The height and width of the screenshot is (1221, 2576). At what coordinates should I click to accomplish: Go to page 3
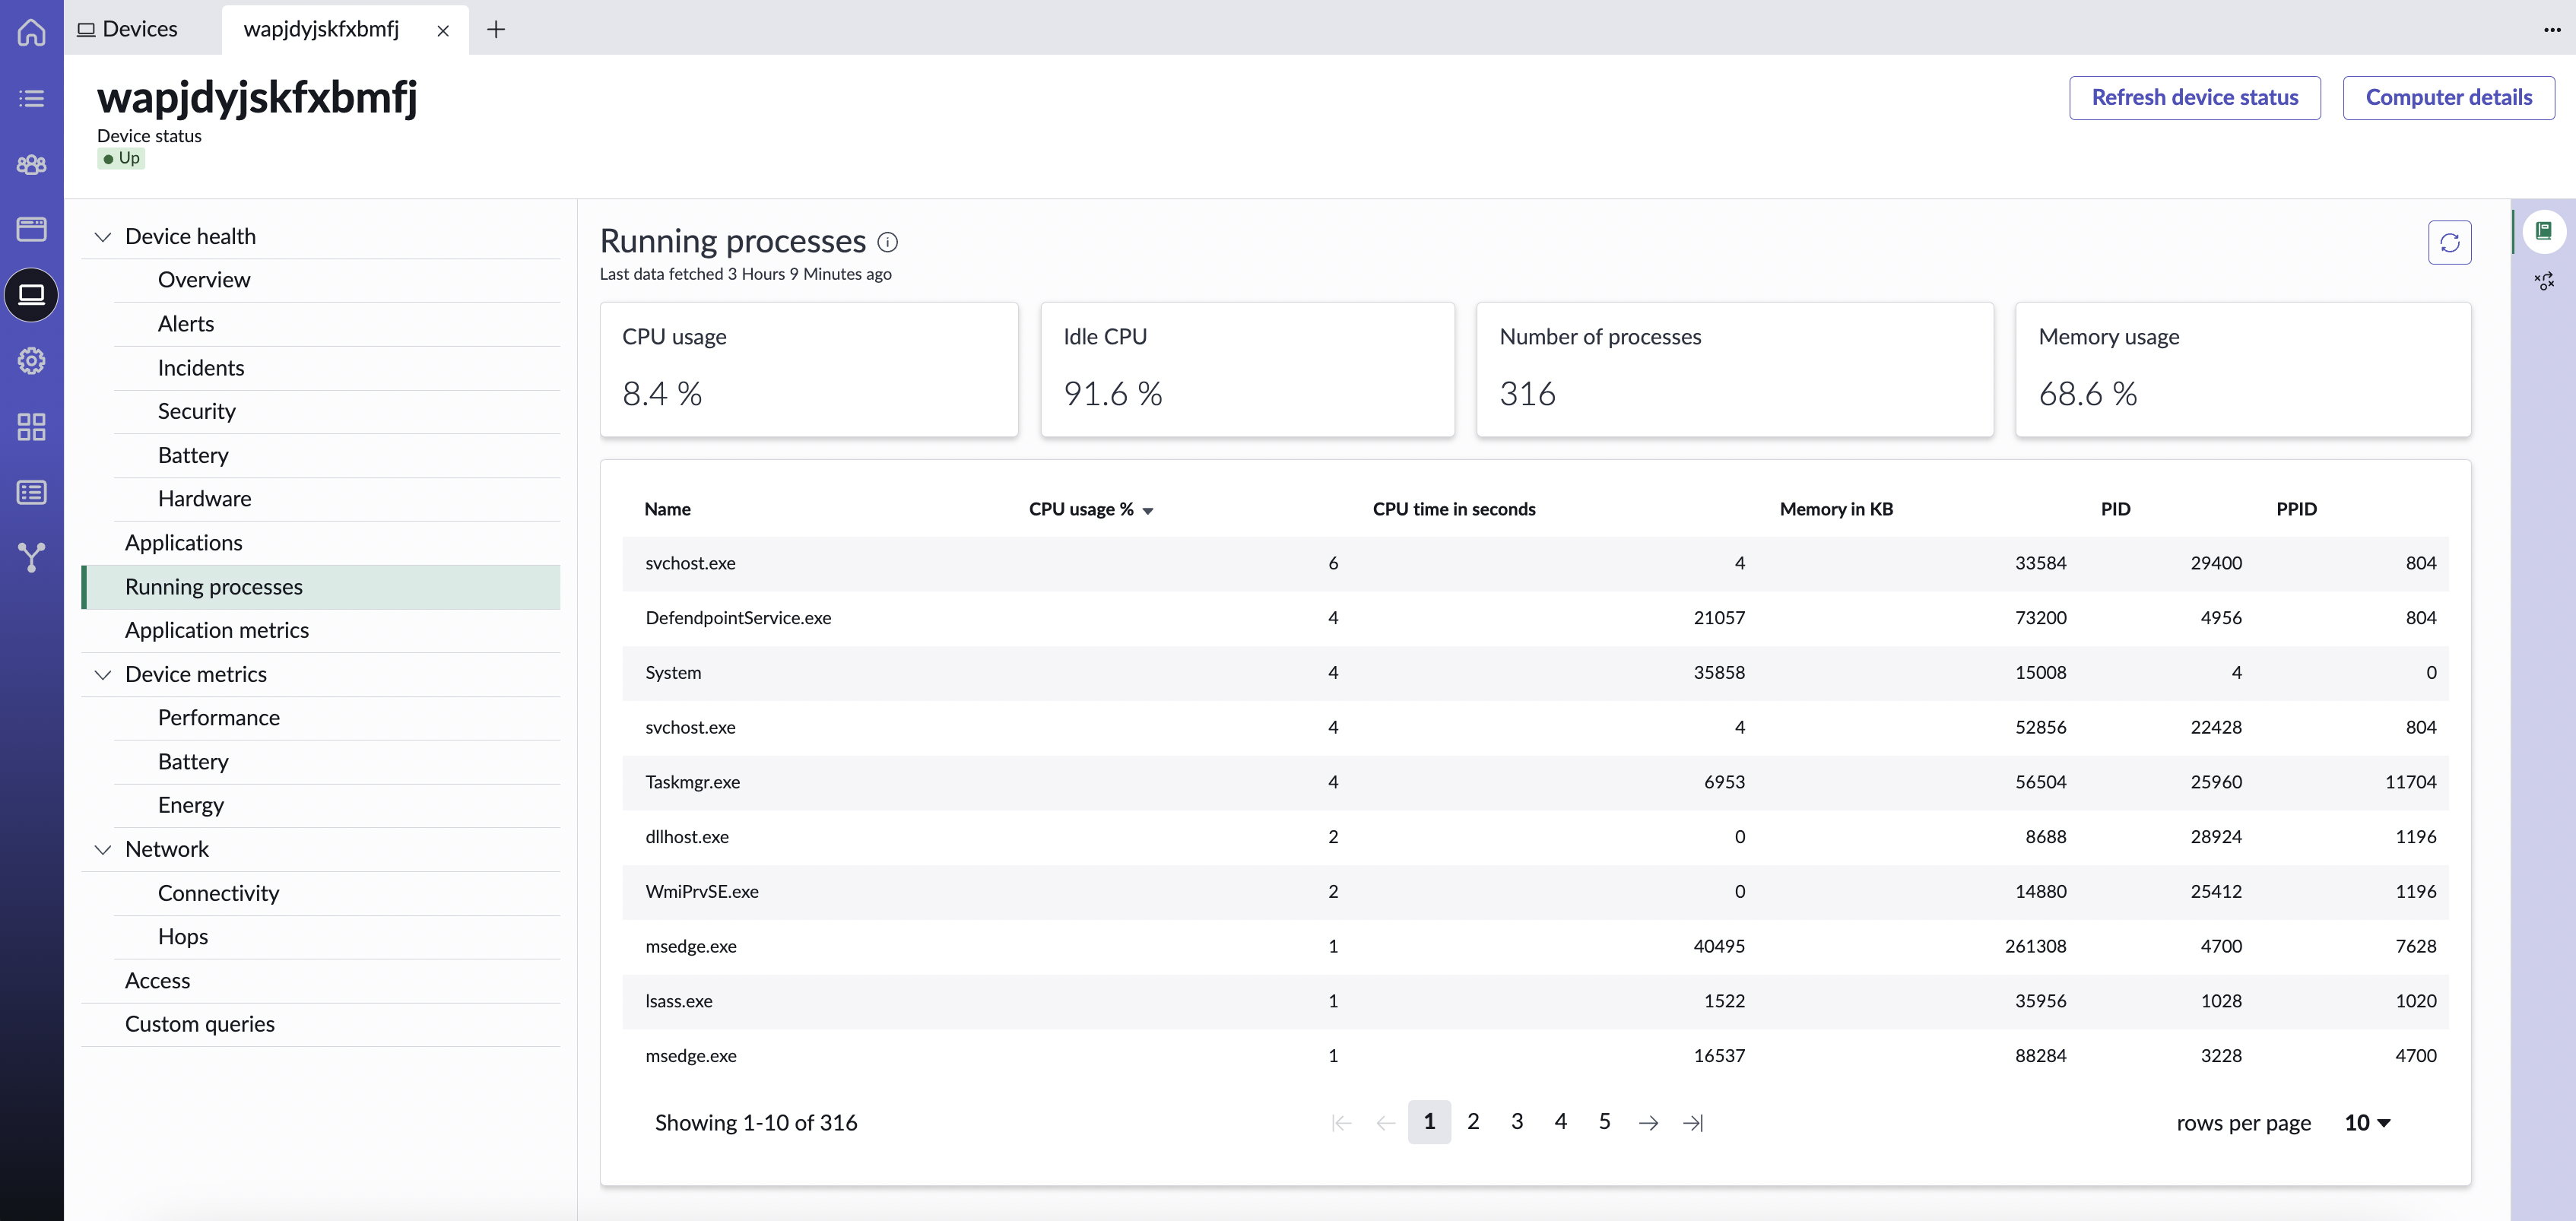pos(1516,1122)
